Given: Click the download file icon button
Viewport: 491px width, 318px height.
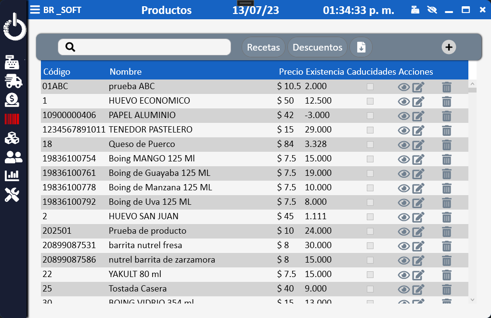Looking at the screenshot, I should pyautogui.click(x=361, y=47).
